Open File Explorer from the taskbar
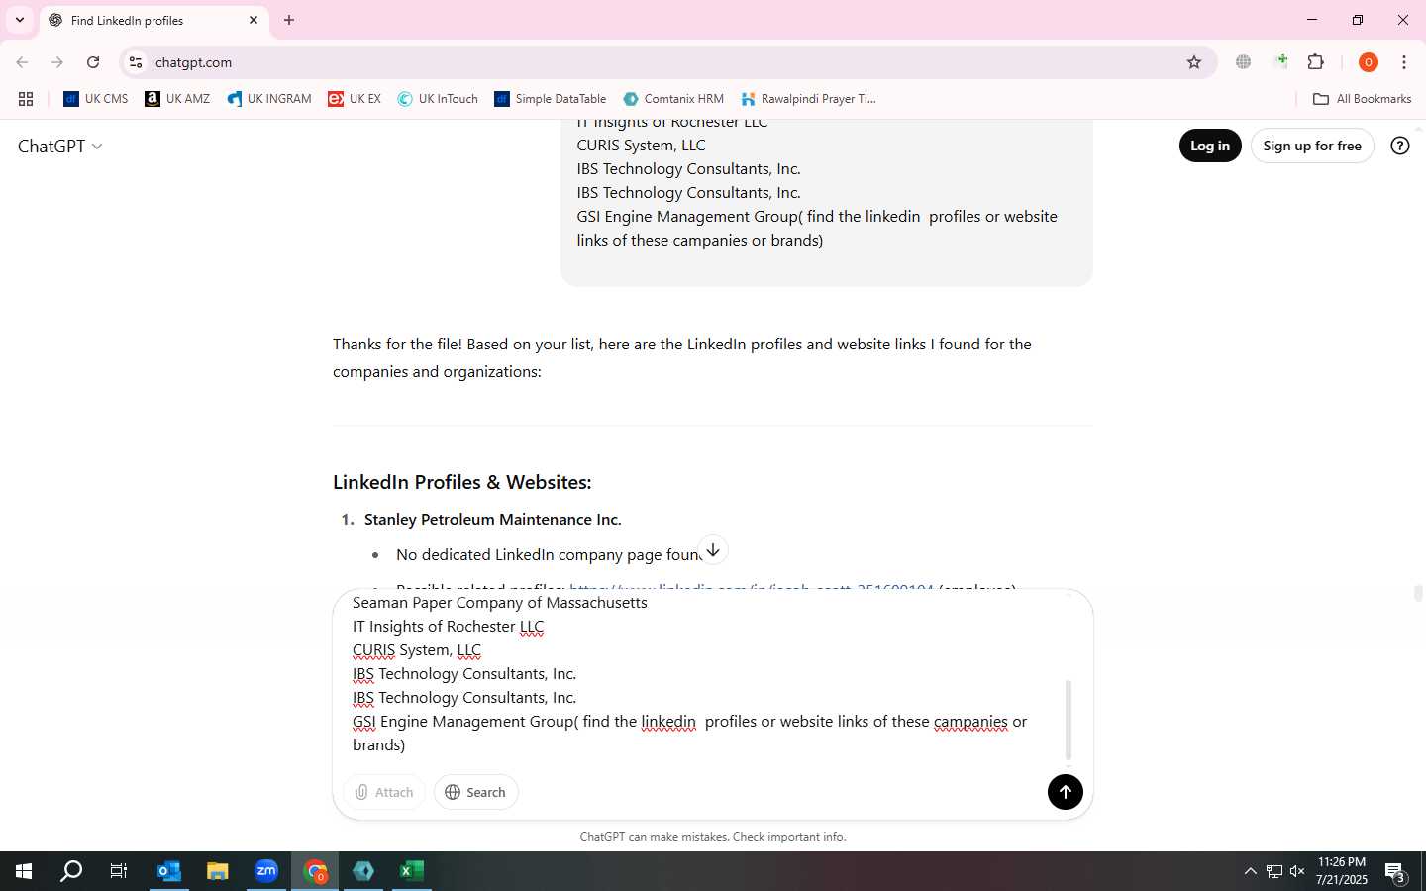Image resolution: width=1426 pixels, height=891 pixels. click(x=217, y=871)
